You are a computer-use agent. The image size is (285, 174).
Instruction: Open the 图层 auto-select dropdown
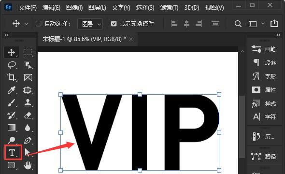(x=90, y=24)
